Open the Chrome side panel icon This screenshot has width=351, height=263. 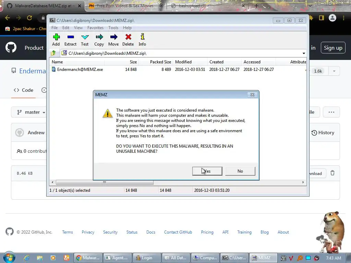click(322, 18)
